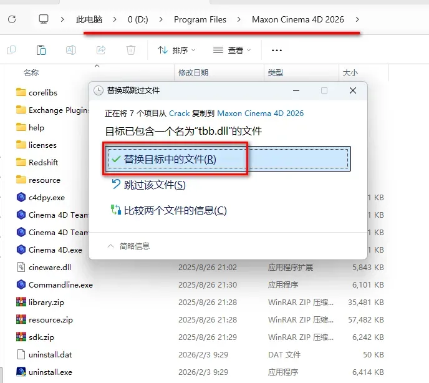Navigate to 0 (D:) drive in breadcrumb
This screenshot has height=383, width=429.
tap(138, 19)
